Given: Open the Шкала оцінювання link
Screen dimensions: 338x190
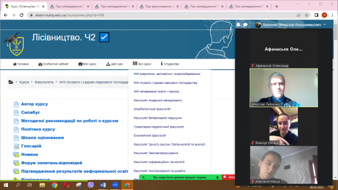Looking at the screenshot, I should (42, 138).
